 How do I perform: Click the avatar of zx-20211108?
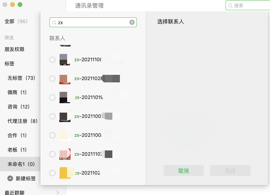(65, 60)
